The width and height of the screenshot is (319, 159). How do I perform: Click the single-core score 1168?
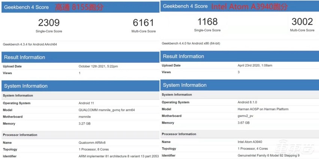pos(207,22)
